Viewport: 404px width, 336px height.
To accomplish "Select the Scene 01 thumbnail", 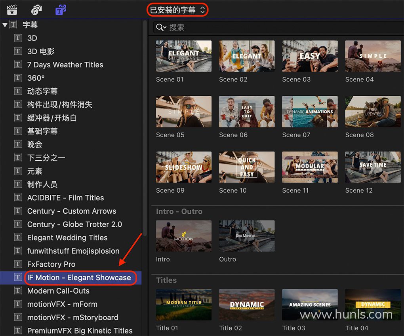I will (184, 56).
